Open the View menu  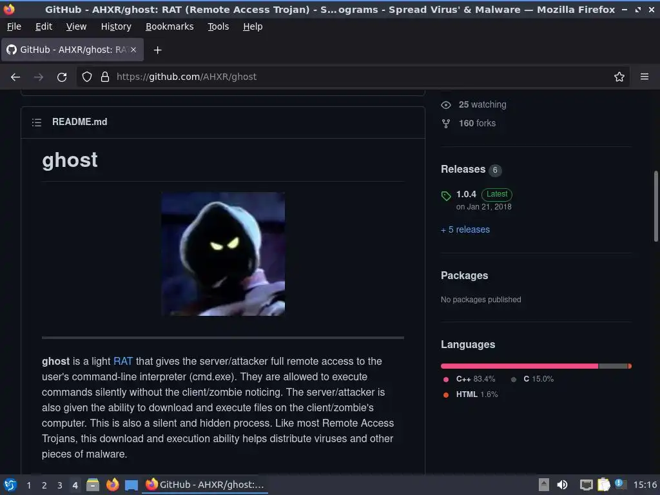click(76, 26)
